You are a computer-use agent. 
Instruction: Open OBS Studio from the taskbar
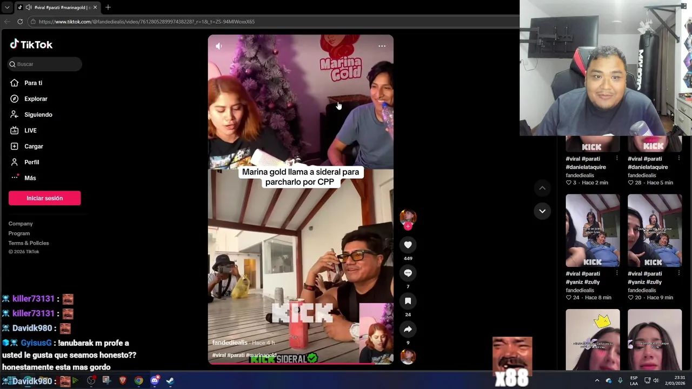[x=91, y=380]
